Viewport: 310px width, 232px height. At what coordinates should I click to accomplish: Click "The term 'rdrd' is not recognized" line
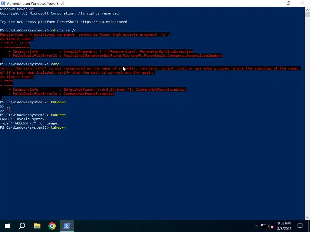[x=150, y=69]
